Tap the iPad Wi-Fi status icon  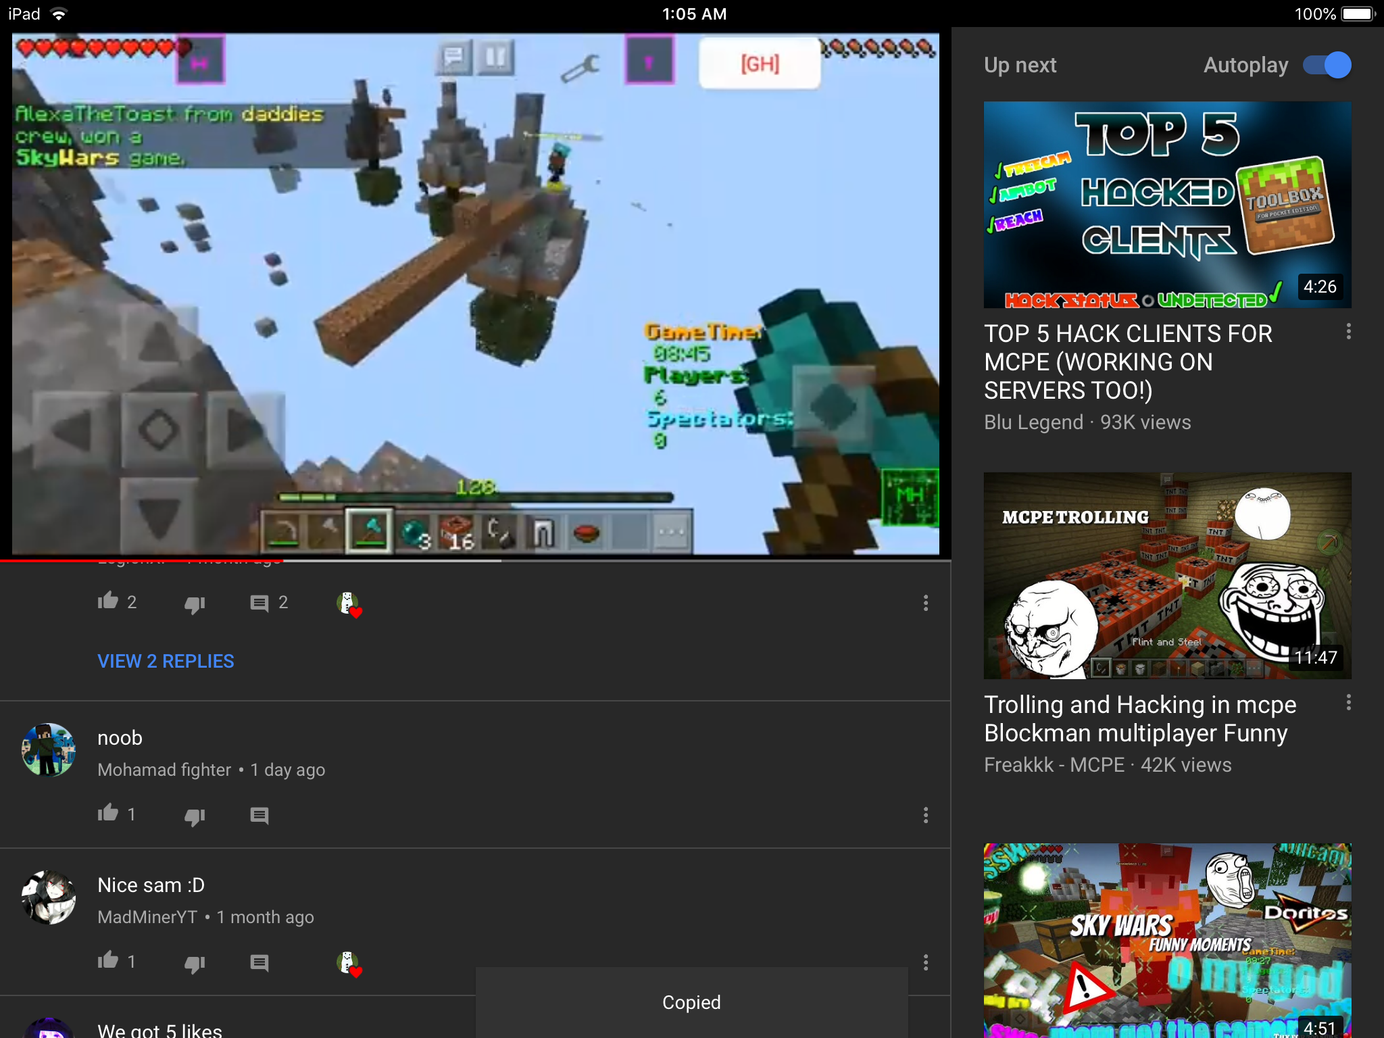[x=59, y=14]
